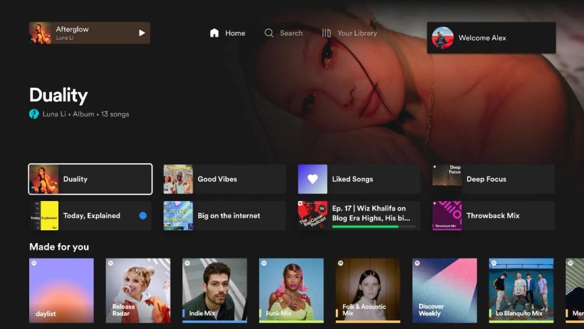
Task: Click the Duality album heading
Action: point(58,95)
